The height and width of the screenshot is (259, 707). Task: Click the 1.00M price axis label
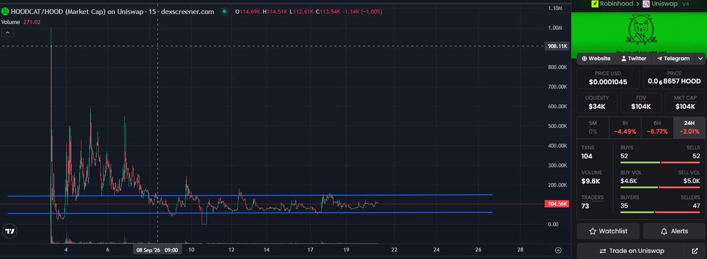(x=555, y=28)
